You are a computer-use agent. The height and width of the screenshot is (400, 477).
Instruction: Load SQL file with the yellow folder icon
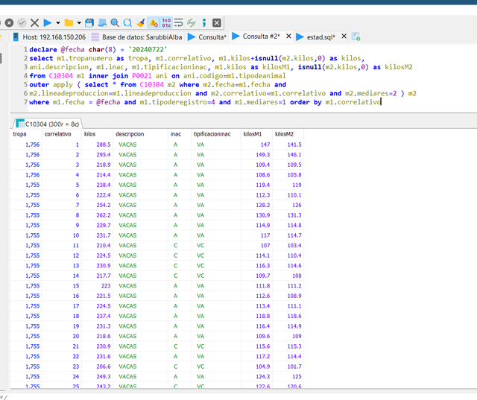(69, 23)
